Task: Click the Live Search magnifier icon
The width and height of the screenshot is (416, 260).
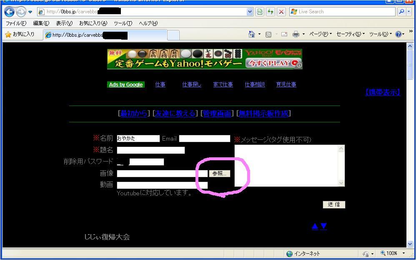Action: [402, 12]
